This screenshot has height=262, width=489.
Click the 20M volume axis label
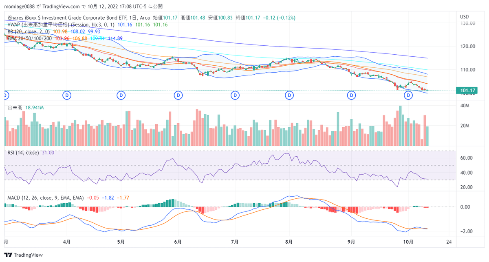465,126
